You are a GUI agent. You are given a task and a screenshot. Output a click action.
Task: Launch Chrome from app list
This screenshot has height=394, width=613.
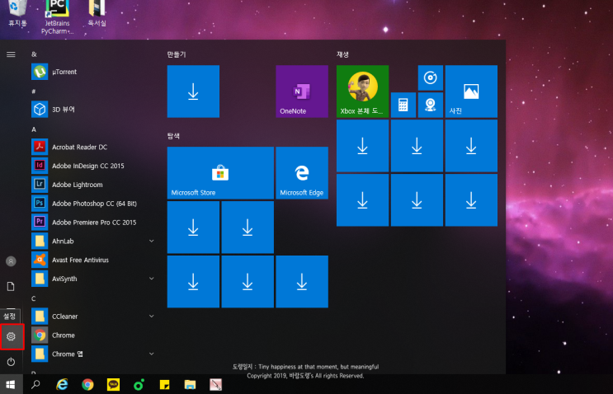93,335
